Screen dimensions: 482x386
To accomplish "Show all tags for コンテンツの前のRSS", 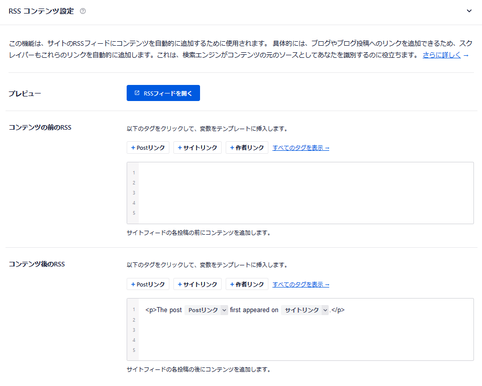I will click(301, 148).
